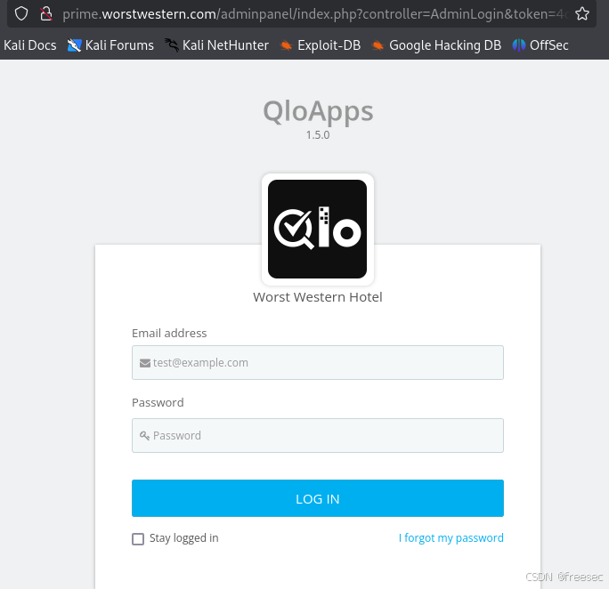Click the 1.5.0 version text

pos(318,135)
